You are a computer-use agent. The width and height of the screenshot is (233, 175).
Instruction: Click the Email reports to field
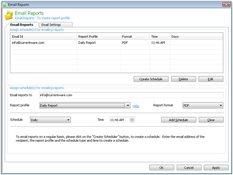(131, 95)
